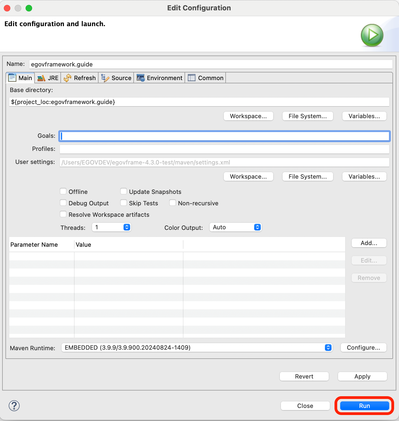Enable the Offline checkbox
Image resolution: width=399 pixels, height=421 pixels.
pyautogui.click(x=63, y=191)
